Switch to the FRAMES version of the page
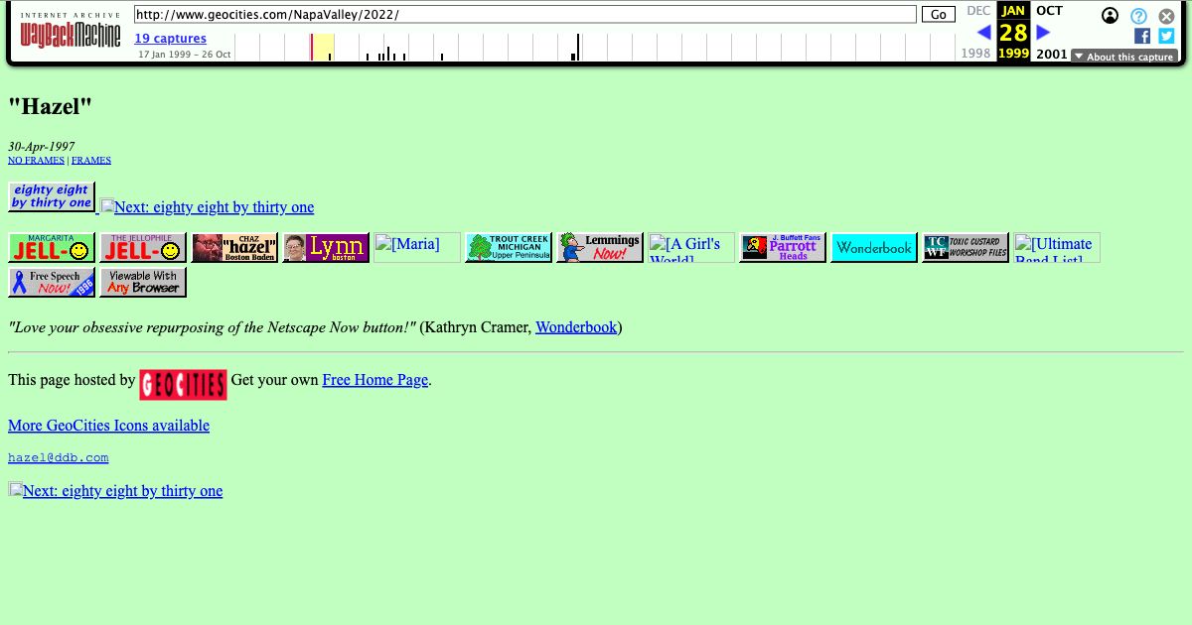Viewport: 1192px width, 625px height. point(90,160)
